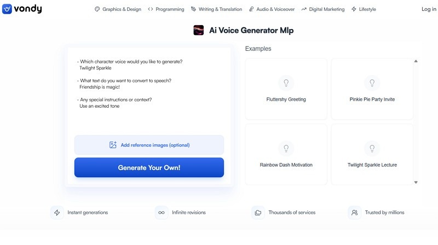Image resolution: width=438 pixels, height=245 pixels.
Task: Open the Programming category menu
Action: pyautogui.click(x=166, y=9)
